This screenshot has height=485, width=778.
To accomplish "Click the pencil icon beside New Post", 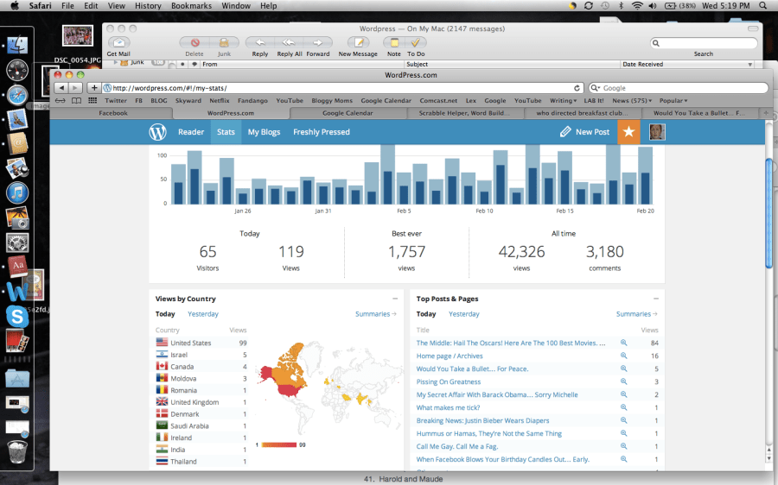I will (565, 132).
